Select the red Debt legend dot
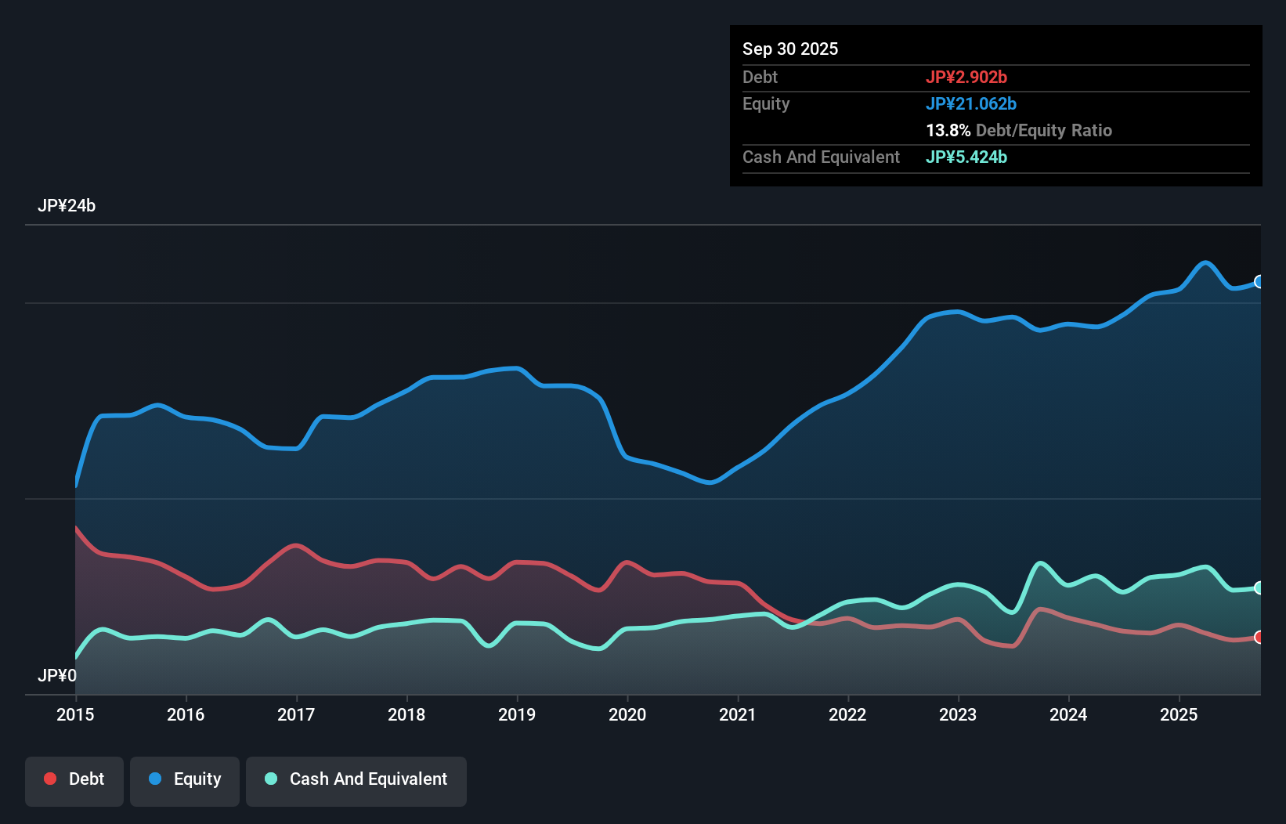Screen dimensions: 1286x824 click(49, 779)
